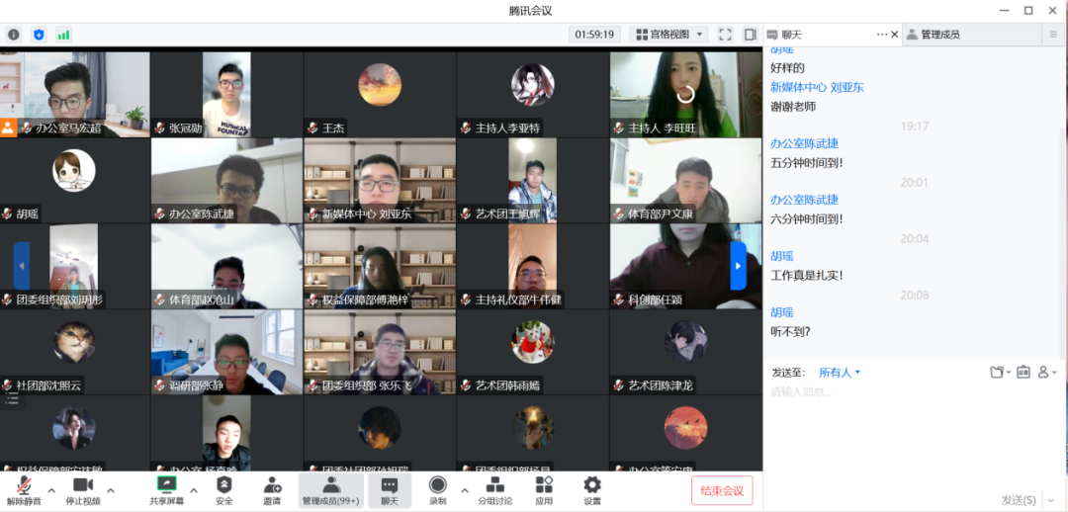
Task: Click the 邀请 invite icon
Action: 272,488
